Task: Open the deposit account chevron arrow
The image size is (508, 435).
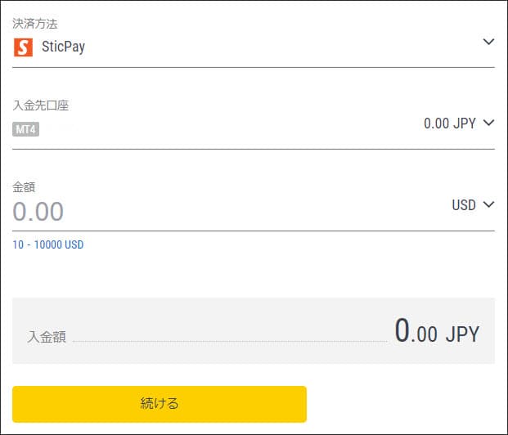Action: pyautogui.click(x=489, y=123)
